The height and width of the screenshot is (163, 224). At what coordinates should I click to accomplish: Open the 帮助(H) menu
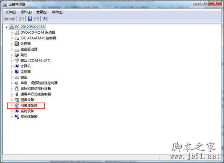point(57,12)
